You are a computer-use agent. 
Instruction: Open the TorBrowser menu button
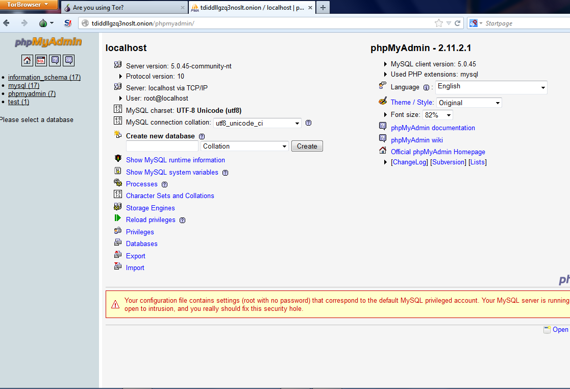click(29, 5)
